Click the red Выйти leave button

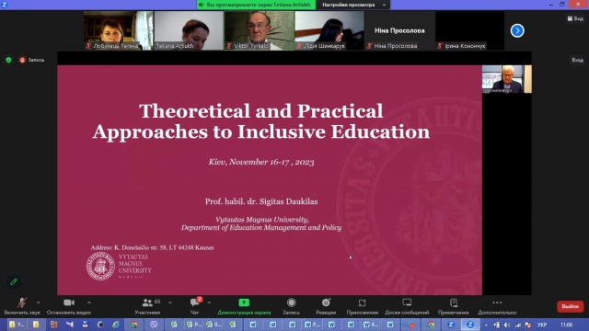click(570, 306)
